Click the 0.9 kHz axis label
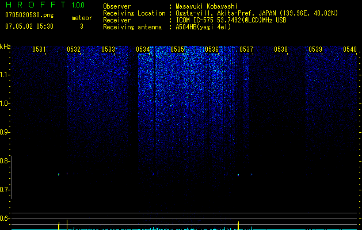 coord(5,132)
